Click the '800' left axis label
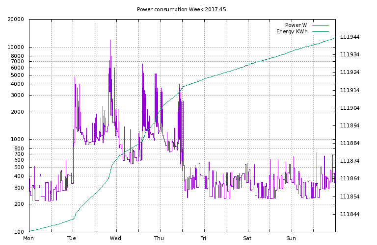Screen dimensions: 377x245 (x=19, y=148)
